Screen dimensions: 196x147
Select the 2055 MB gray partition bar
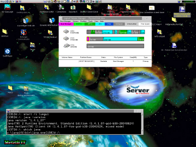pyautogui.click(x=115, y=46)
